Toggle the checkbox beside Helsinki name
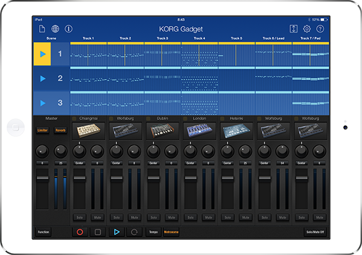 pos(222,119)
